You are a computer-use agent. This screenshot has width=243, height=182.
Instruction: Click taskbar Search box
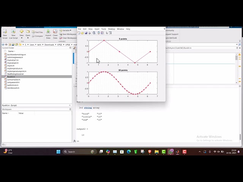[x=80, y=152]
